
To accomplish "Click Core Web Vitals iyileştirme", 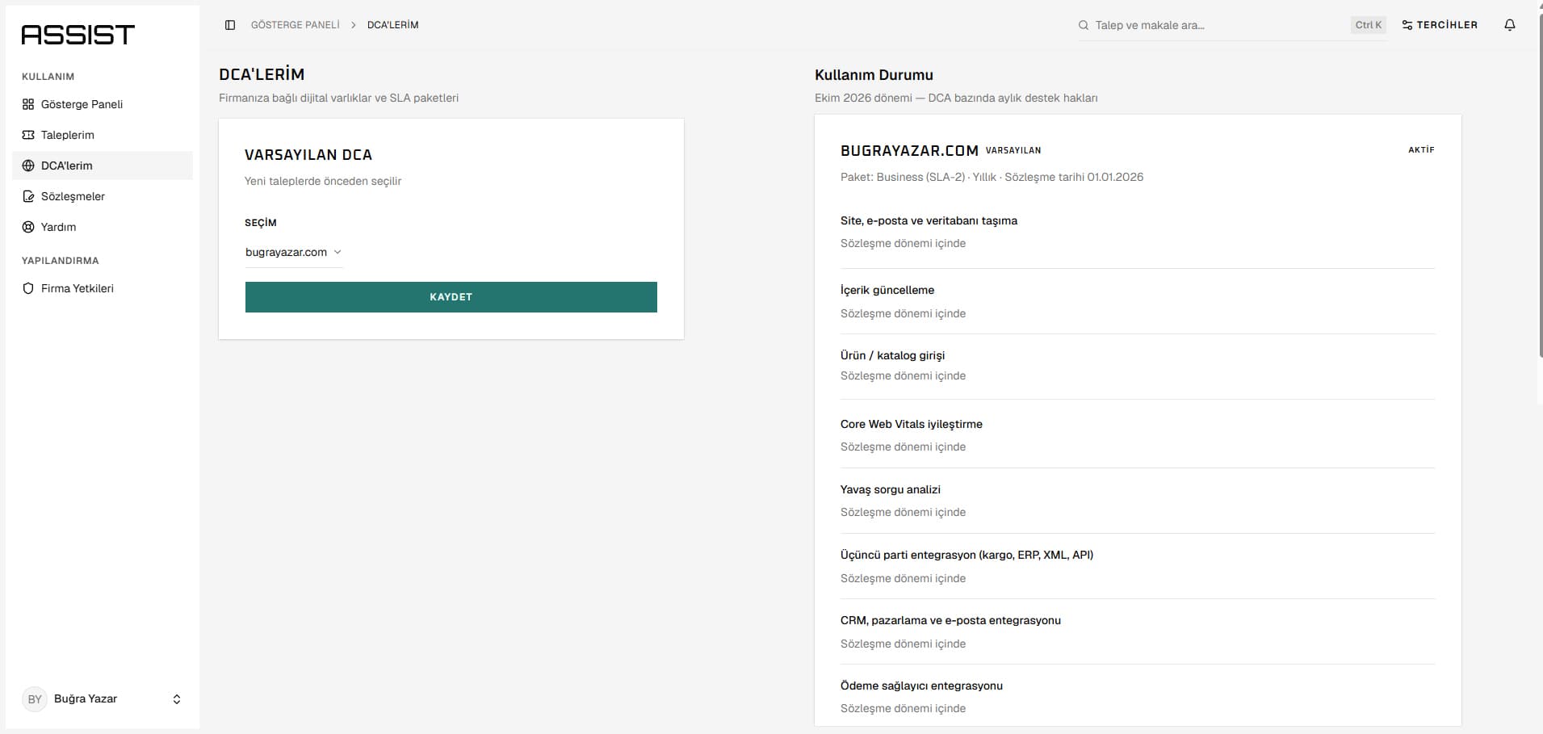I will point(912,424).
